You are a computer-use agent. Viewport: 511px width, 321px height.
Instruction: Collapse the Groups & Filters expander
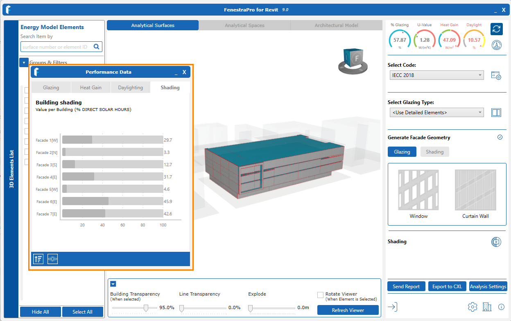24,63
